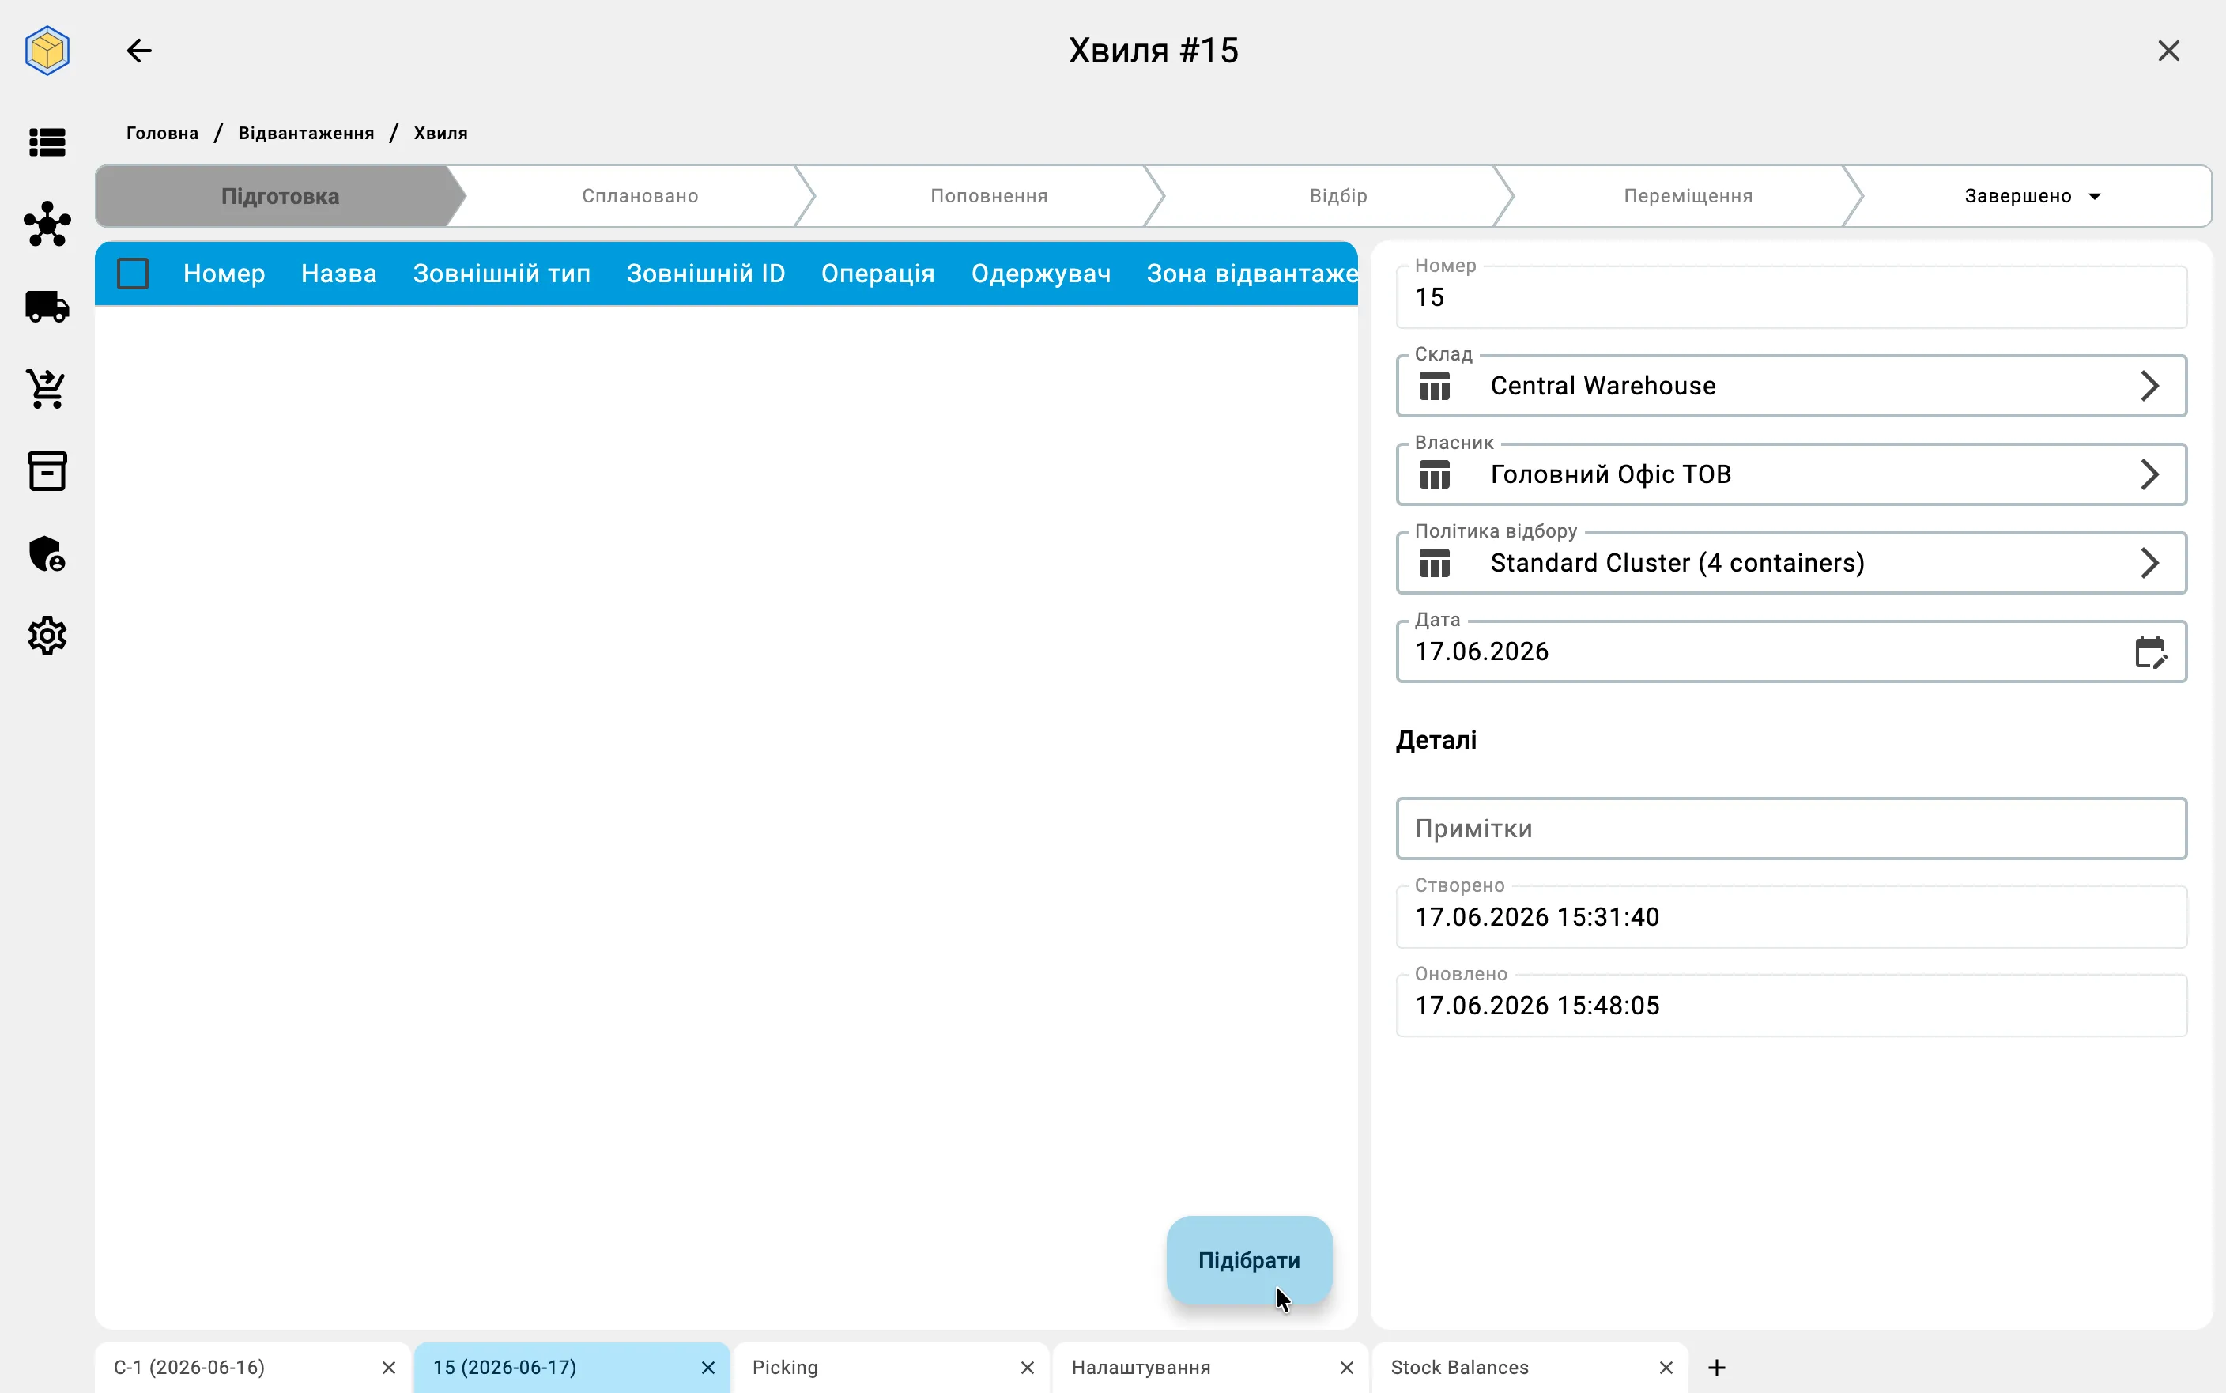Focus the Примітки notes field
Screen dimensions: 2226x1393
pyautogui.click(x=1791, y=829)
